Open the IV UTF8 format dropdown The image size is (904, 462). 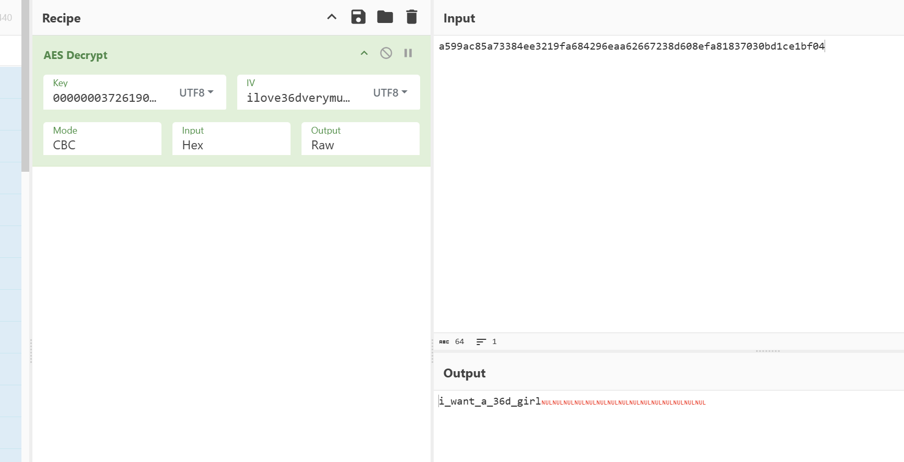(390, 92)
